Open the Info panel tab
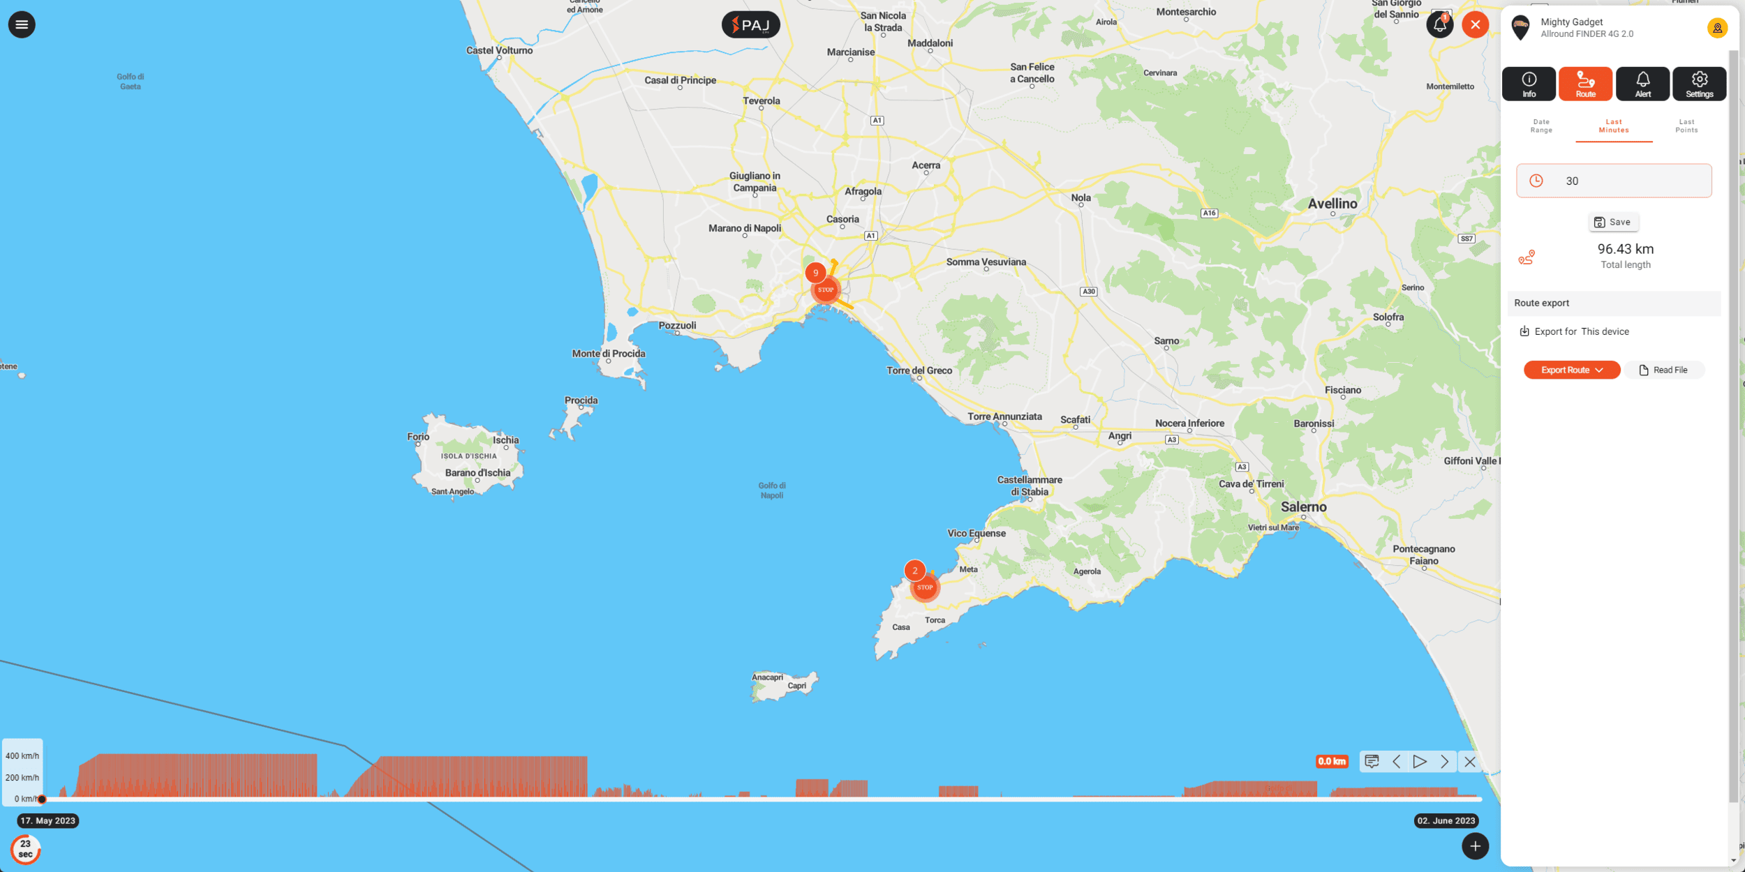The height and width of the screenshot is (872, 1745). (x=1529, y=84)
